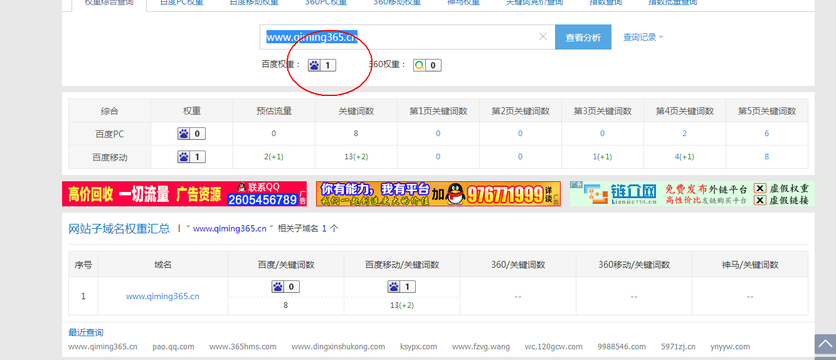Image resolution: width=836 pixels, height=360 pixels.
Task: Open the 查询记录 dropdown
Action: click(x=643, y=37)
